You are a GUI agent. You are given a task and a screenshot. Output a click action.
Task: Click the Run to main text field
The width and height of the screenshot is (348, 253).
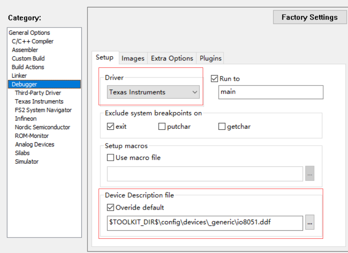270,92
